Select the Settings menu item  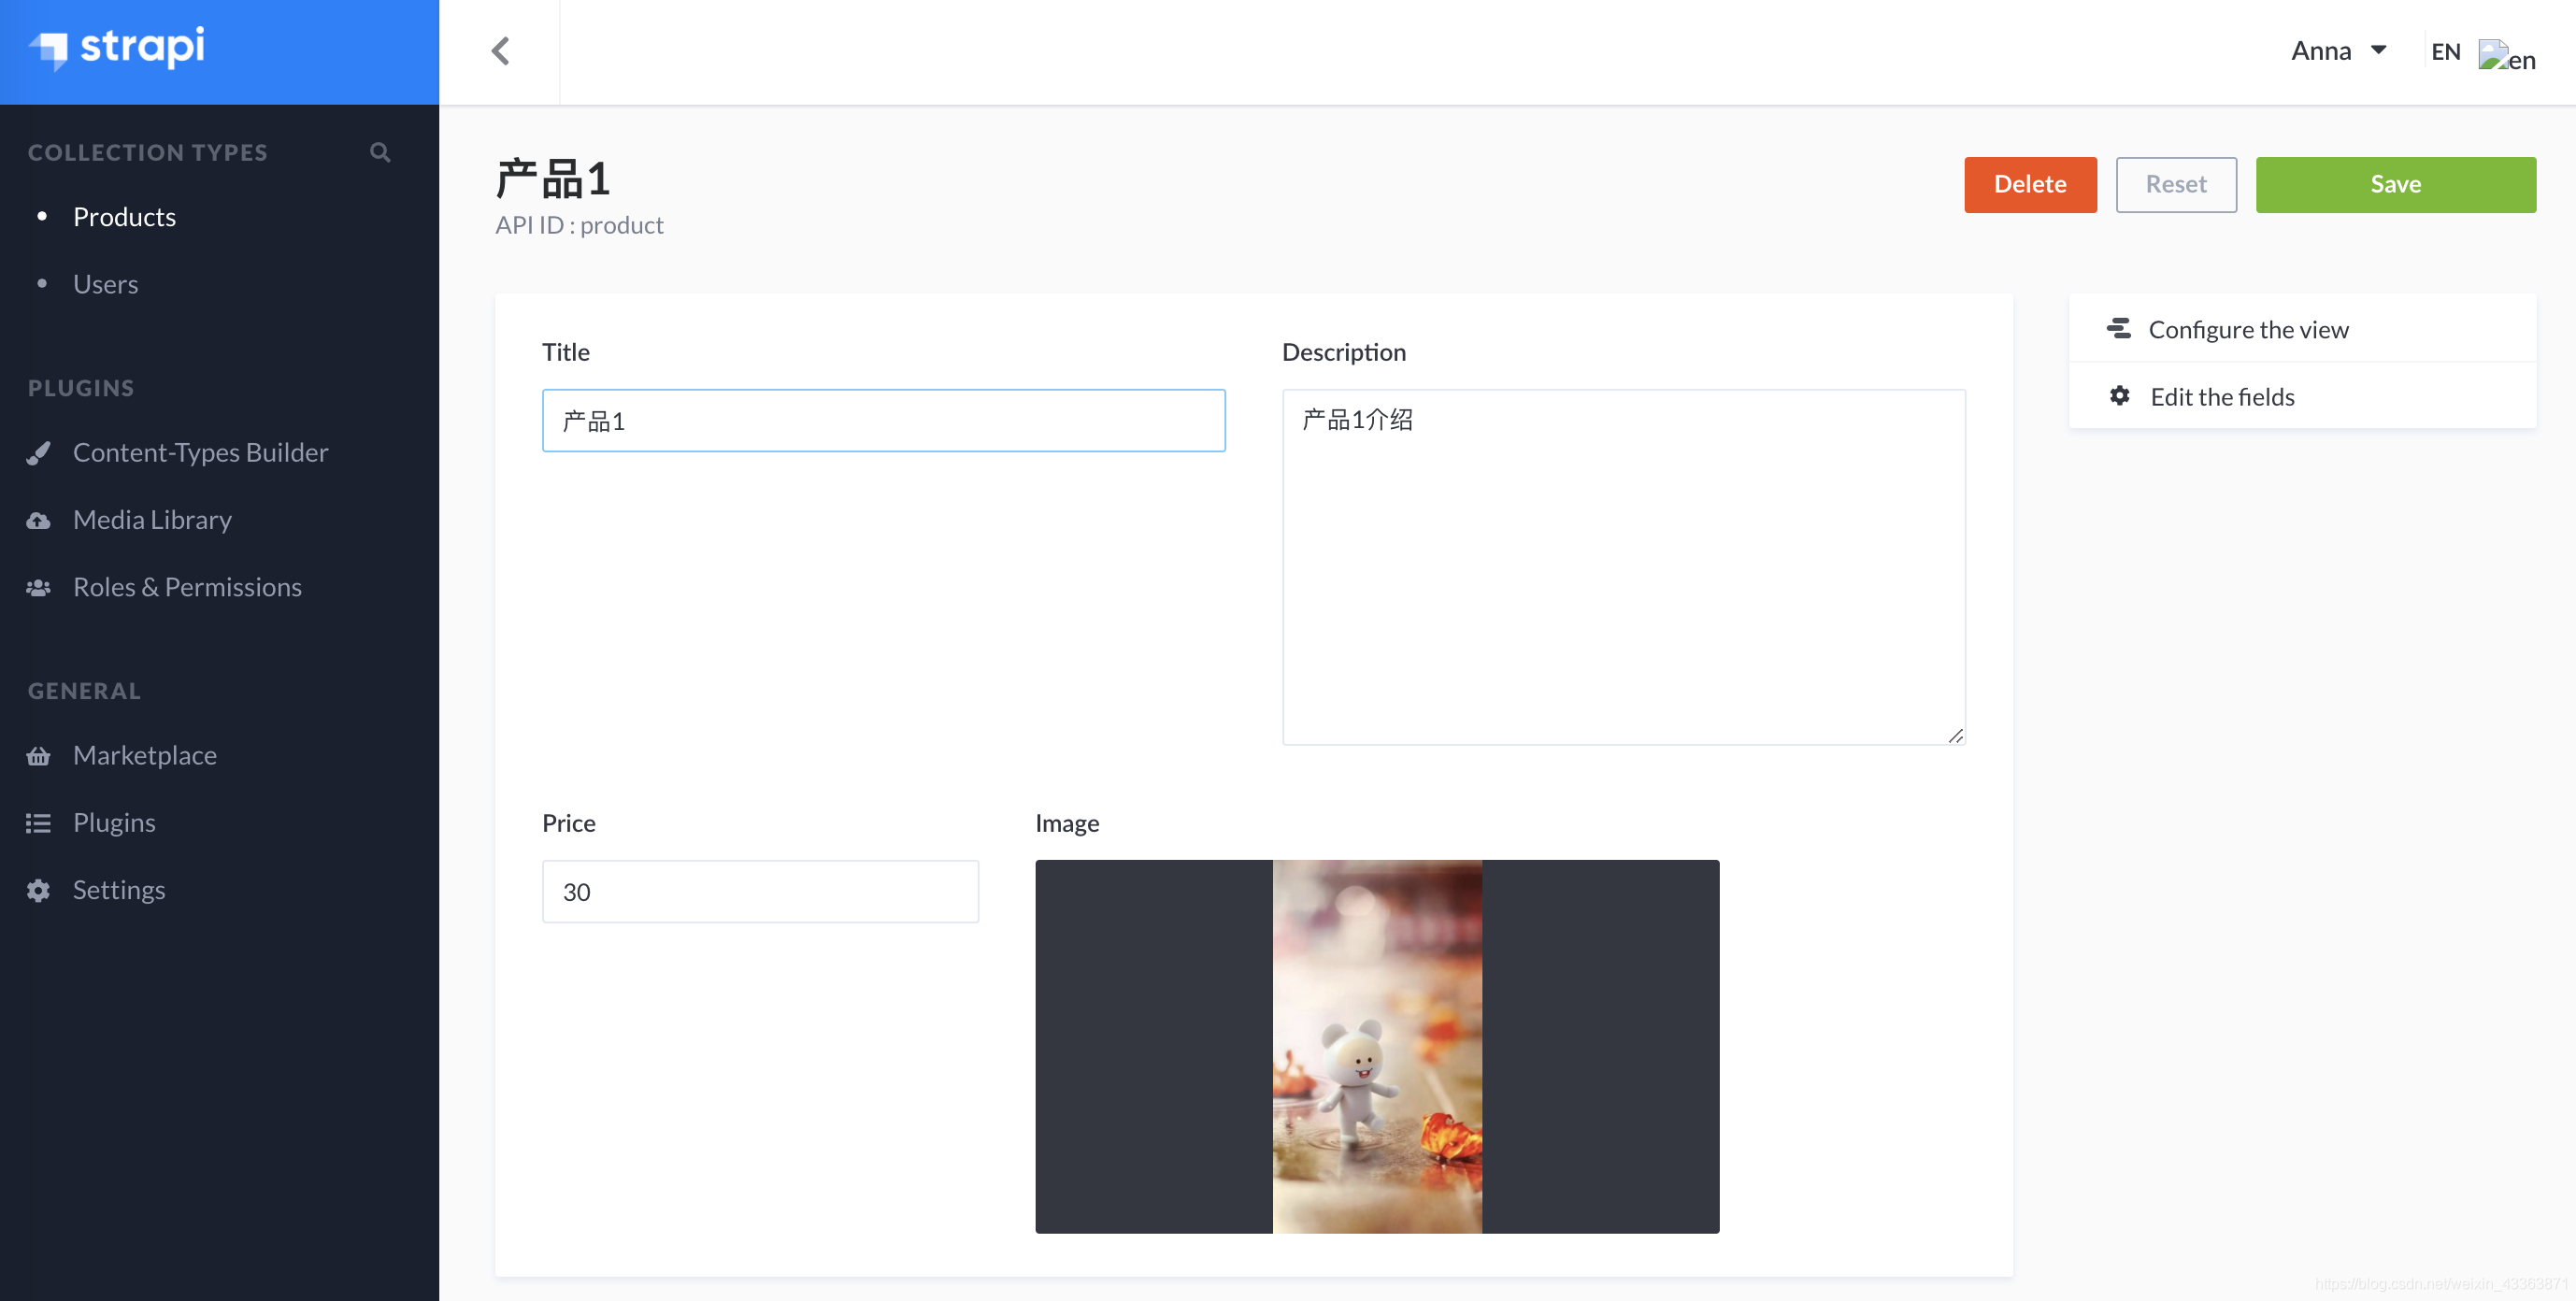pyautogui.click(x=118, y=888)
